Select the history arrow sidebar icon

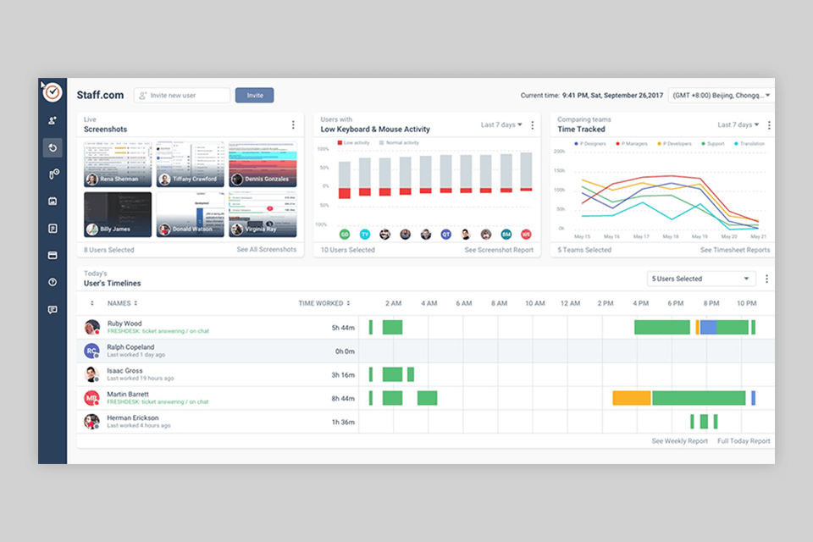[x=53, y=148]
